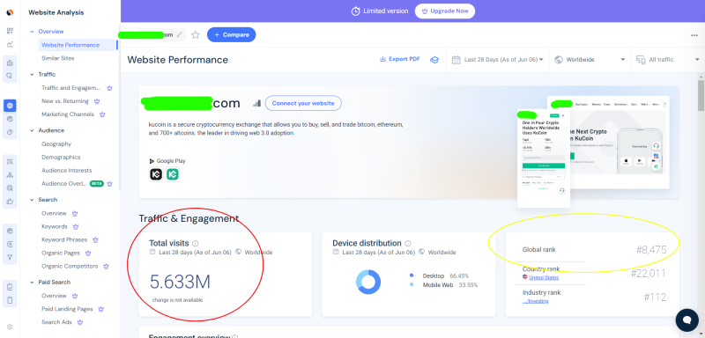This screenshot has width=705, height=338.
Task: Collapse the Audience section in sidebar
Action: coord(32,130)
